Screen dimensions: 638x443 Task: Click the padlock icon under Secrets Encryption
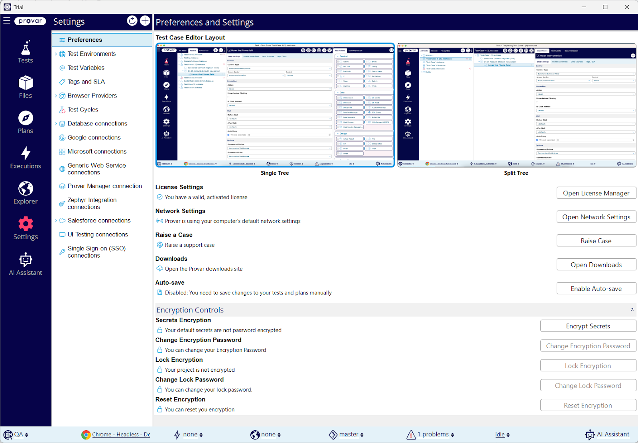(x=159, y=330)
